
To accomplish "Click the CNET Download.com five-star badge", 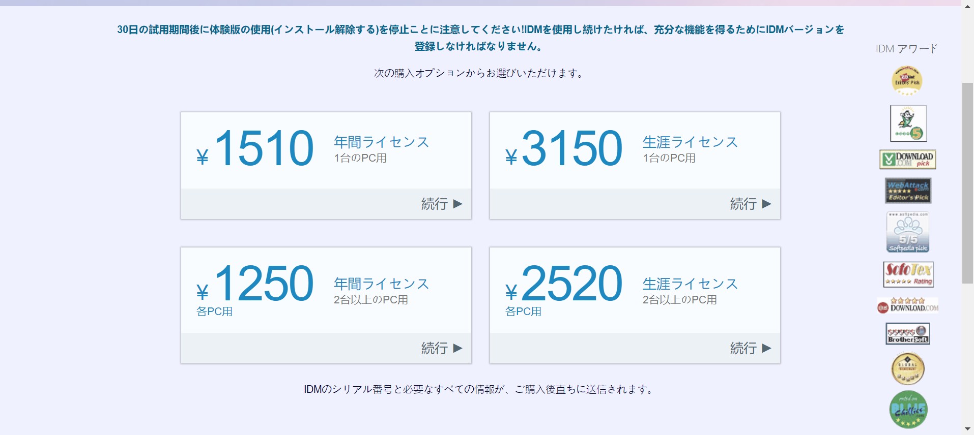I will (x=908, y=305).
